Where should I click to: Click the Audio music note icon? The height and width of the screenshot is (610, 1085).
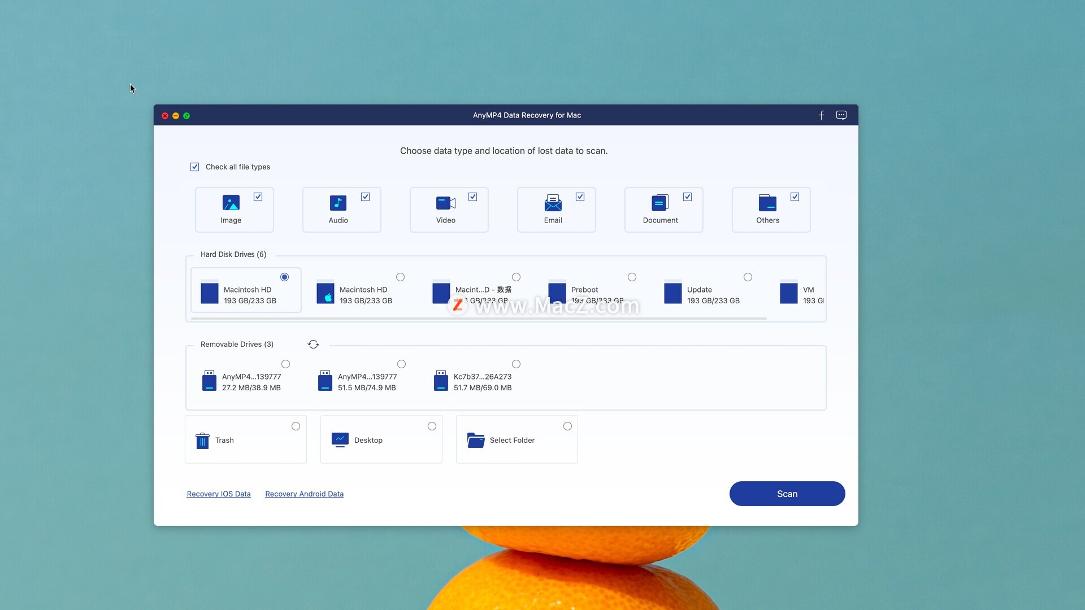338,203
